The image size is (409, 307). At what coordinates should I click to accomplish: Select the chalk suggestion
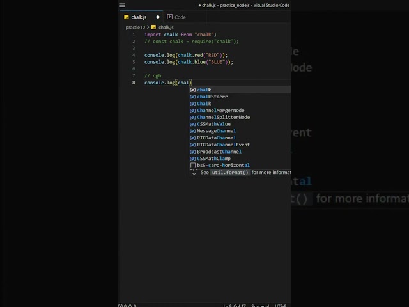click(x=240, y=90)
